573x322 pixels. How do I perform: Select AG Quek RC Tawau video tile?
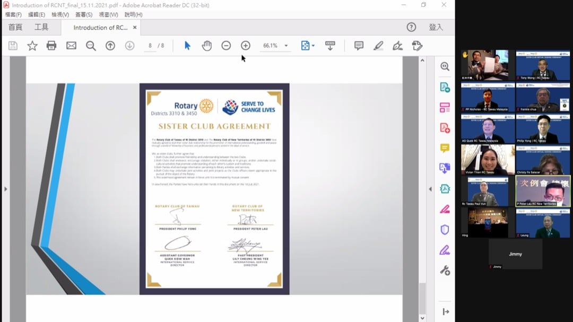click(x=488, y=128)
